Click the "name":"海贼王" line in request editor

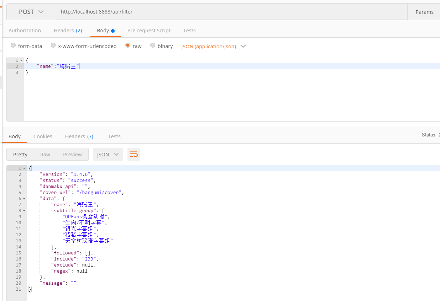coord(58,66)
